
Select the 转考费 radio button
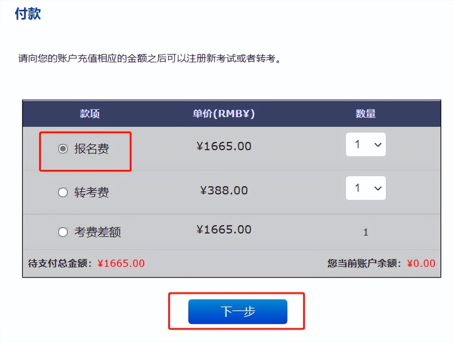[x=63, y=192]
